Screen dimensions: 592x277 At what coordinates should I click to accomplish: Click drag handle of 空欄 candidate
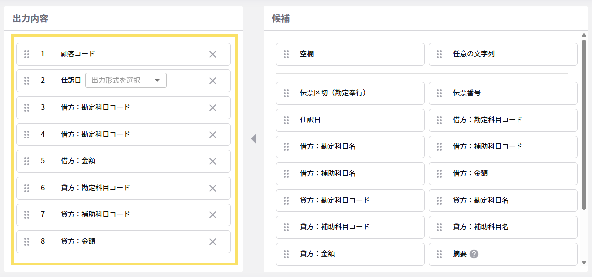coord(286,54)
